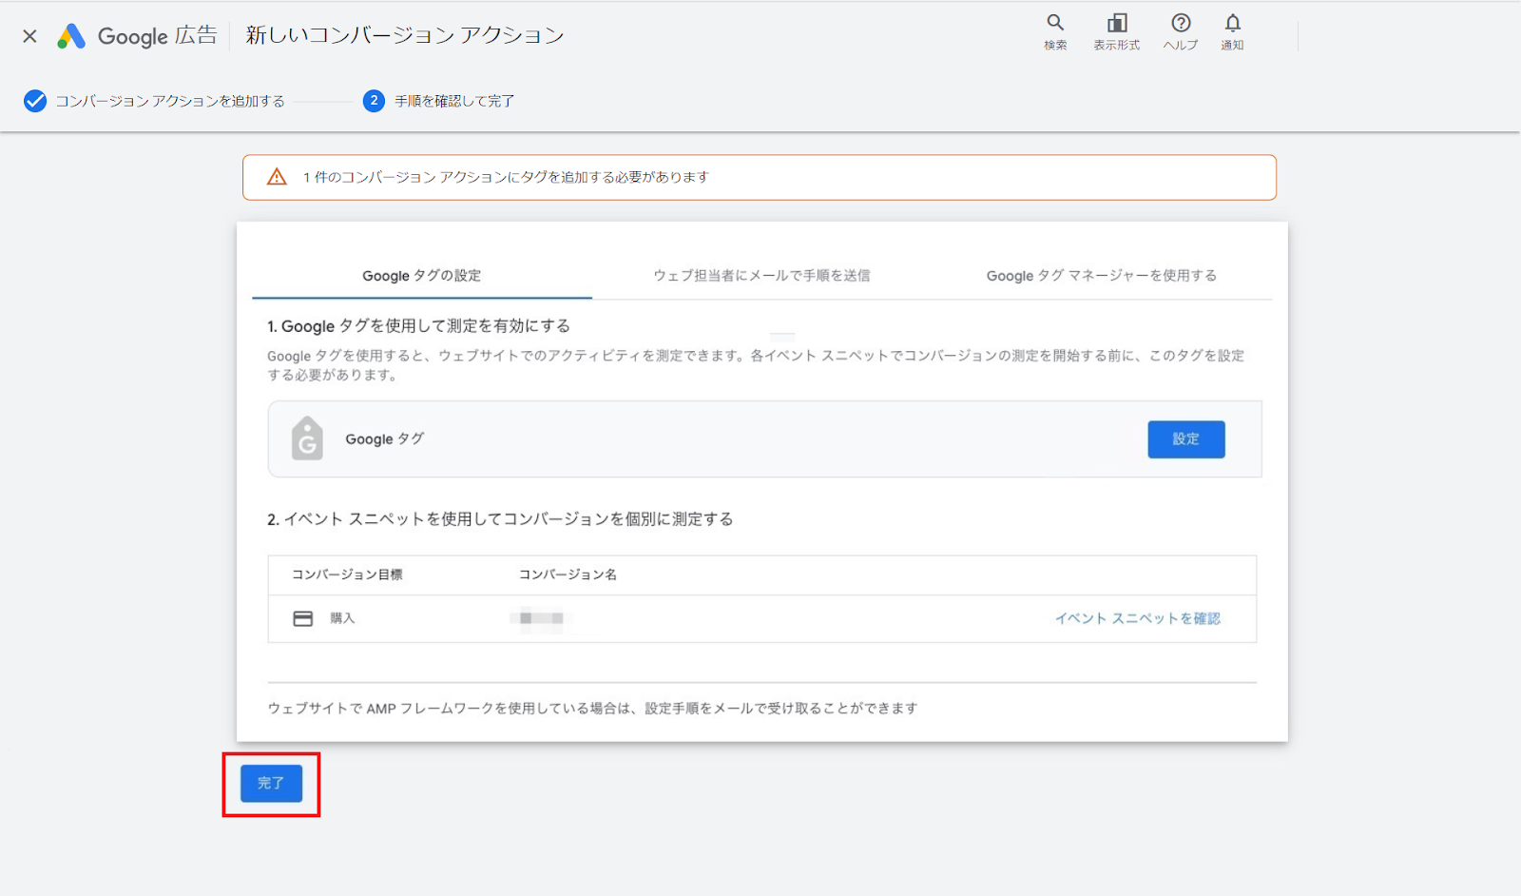Screen dimensions: 1521x896
Task: Click the warning triangle icon in banner
Action: pyautogui.click(x=277, y=177)
